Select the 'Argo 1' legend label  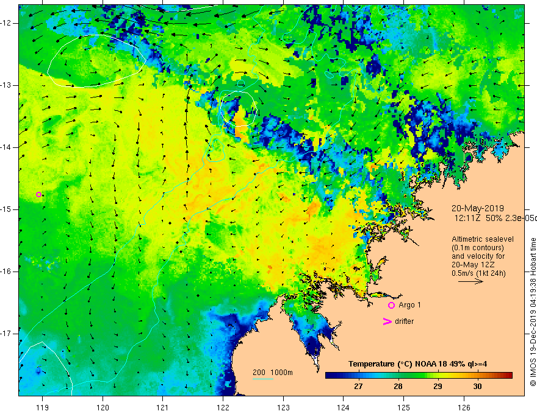tap(409, 305)
